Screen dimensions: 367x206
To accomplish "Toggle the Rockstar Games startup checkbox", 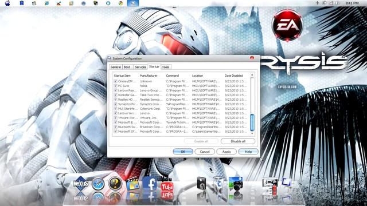I will coord(115,95).
